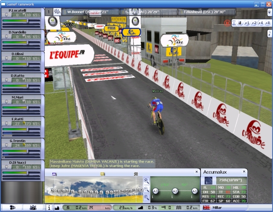
Task: Click the stage profile mountain icon
Action: 57,208
